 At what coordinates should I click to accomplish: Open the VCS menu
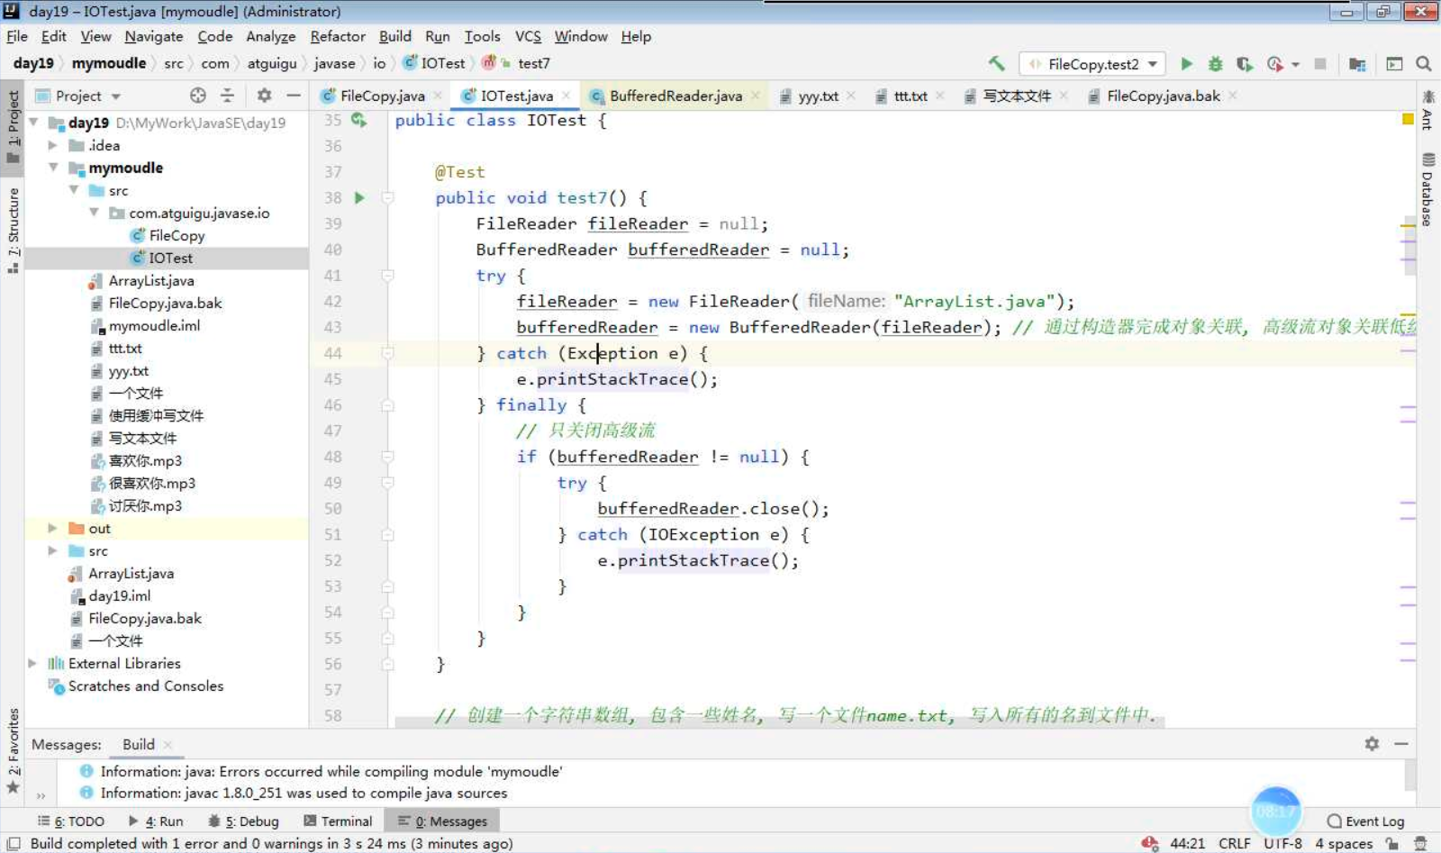point(528,36)
